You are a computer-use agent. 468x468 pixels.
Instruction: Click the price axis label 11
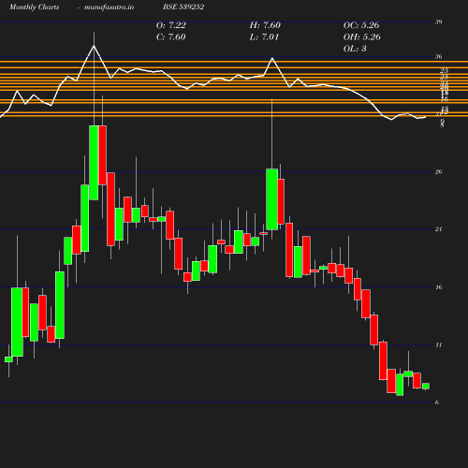(439, 345)
